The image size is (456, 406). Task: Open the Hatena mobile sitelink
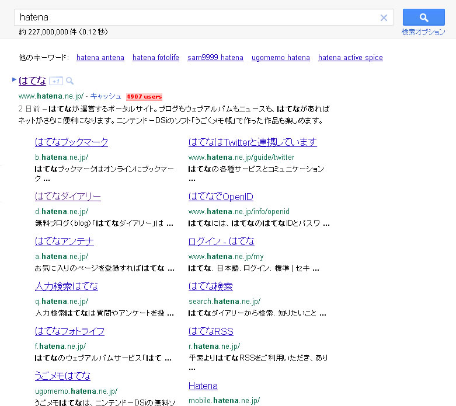pos(203,386)
